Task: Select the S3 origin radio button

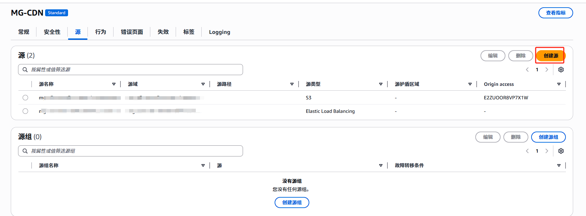Action: 25,98
